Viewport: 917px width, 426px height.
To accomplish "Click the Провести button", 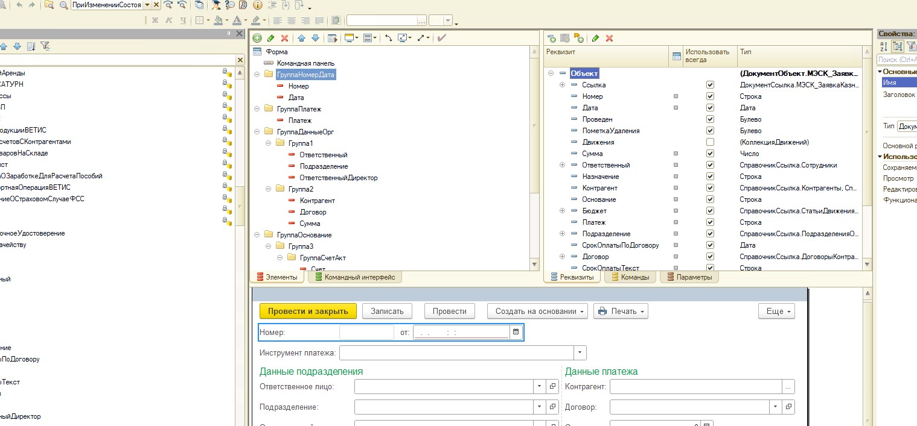I will [450, 311].
